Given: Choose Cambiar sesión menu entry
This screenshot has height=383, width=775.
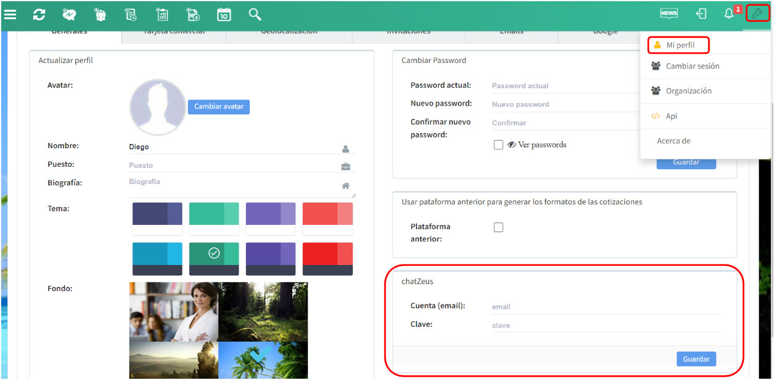Looking at the screenshot, I should click(x=692, y=66).
